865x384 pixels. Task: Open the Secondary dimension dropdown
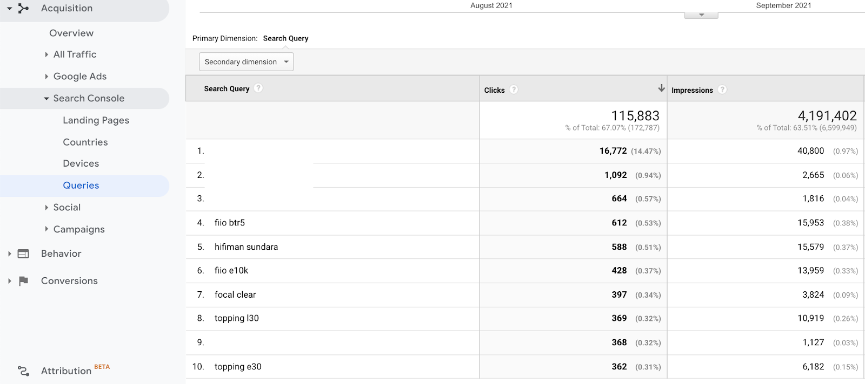[x=247, y=61]
